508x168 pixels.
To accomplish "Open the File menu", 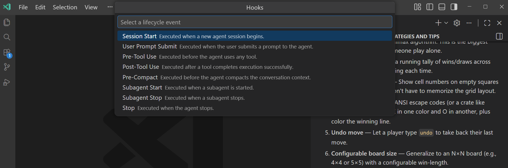I will coord(23,7).
